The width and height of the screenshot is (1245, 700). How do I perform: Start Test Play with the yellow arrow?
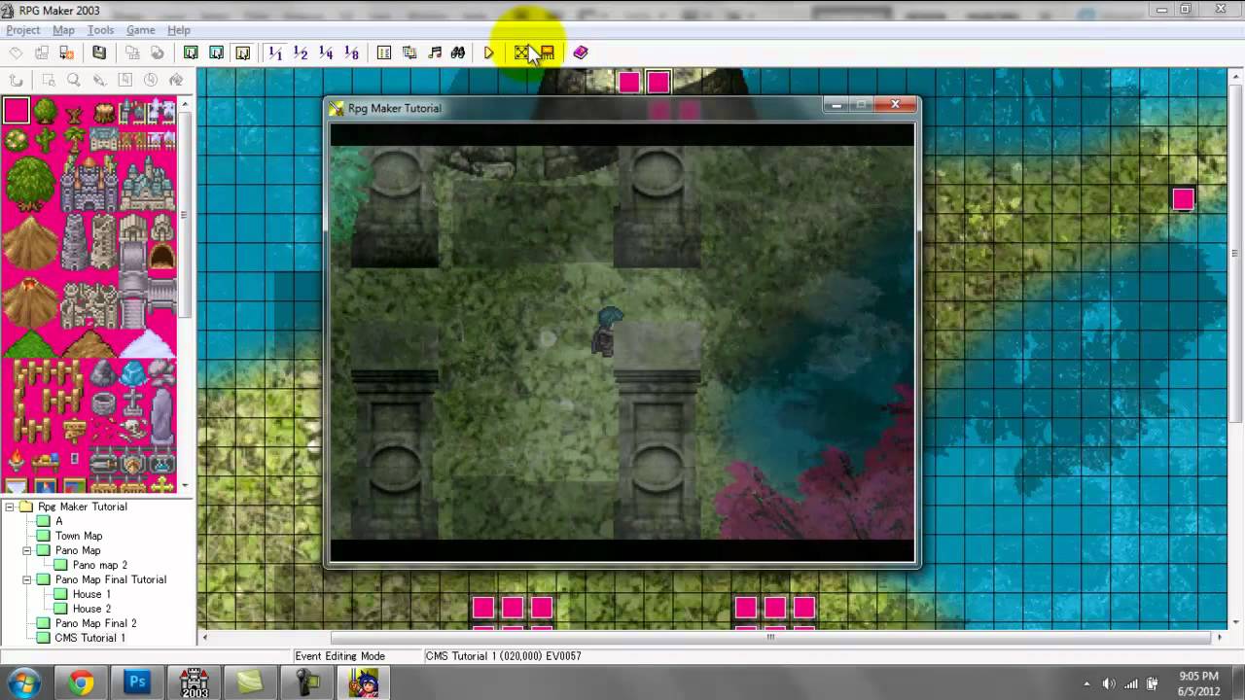489,52
